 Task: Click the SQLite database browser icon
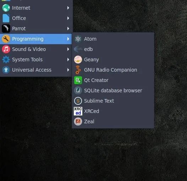click(x=78, y=90)
